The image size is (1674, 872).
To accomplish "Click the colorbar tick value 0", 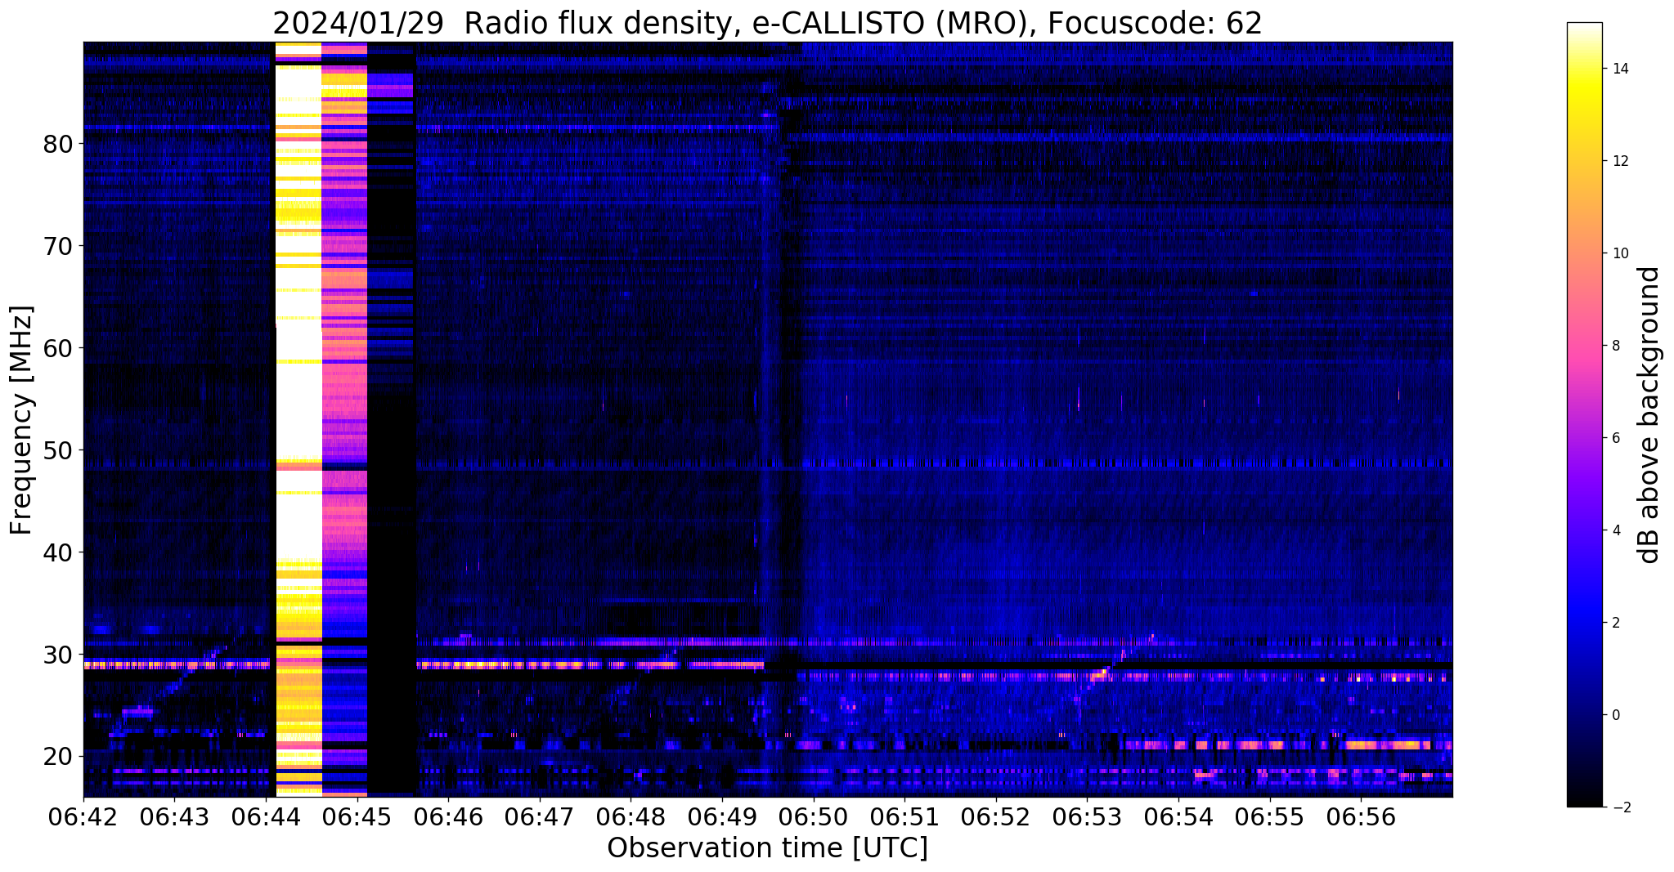I will (1615, 715).
